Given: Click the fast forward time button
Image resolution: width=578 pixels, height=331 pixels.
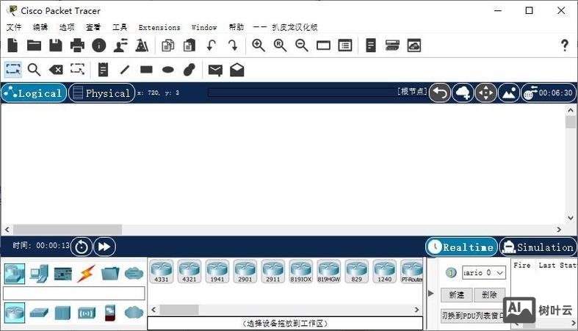Looking at the screenshot, I should [105, 247].
